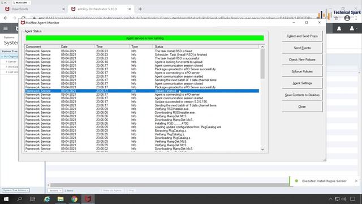Open the Actions dropdown below the table

coord(55,190)
